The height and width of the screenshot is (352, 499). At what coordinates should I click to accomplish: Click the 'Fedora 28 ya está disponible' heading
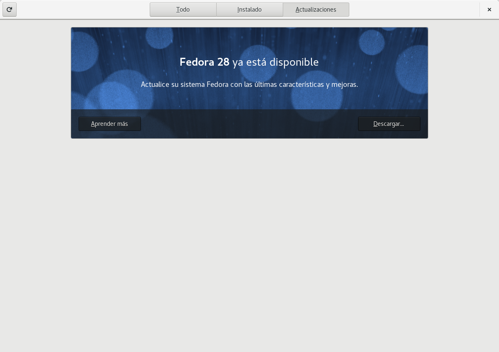pos(249,62)
